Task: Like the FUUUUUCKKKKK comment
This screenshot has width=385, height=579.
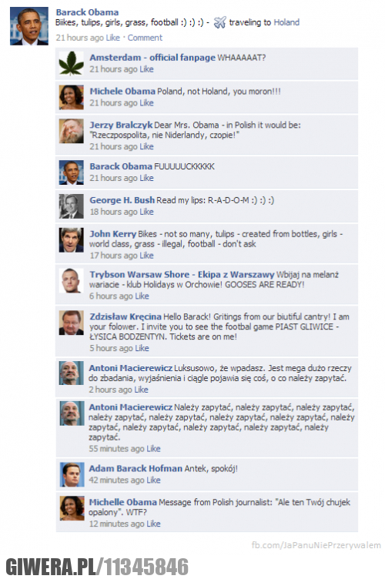Action: (146, 178)
